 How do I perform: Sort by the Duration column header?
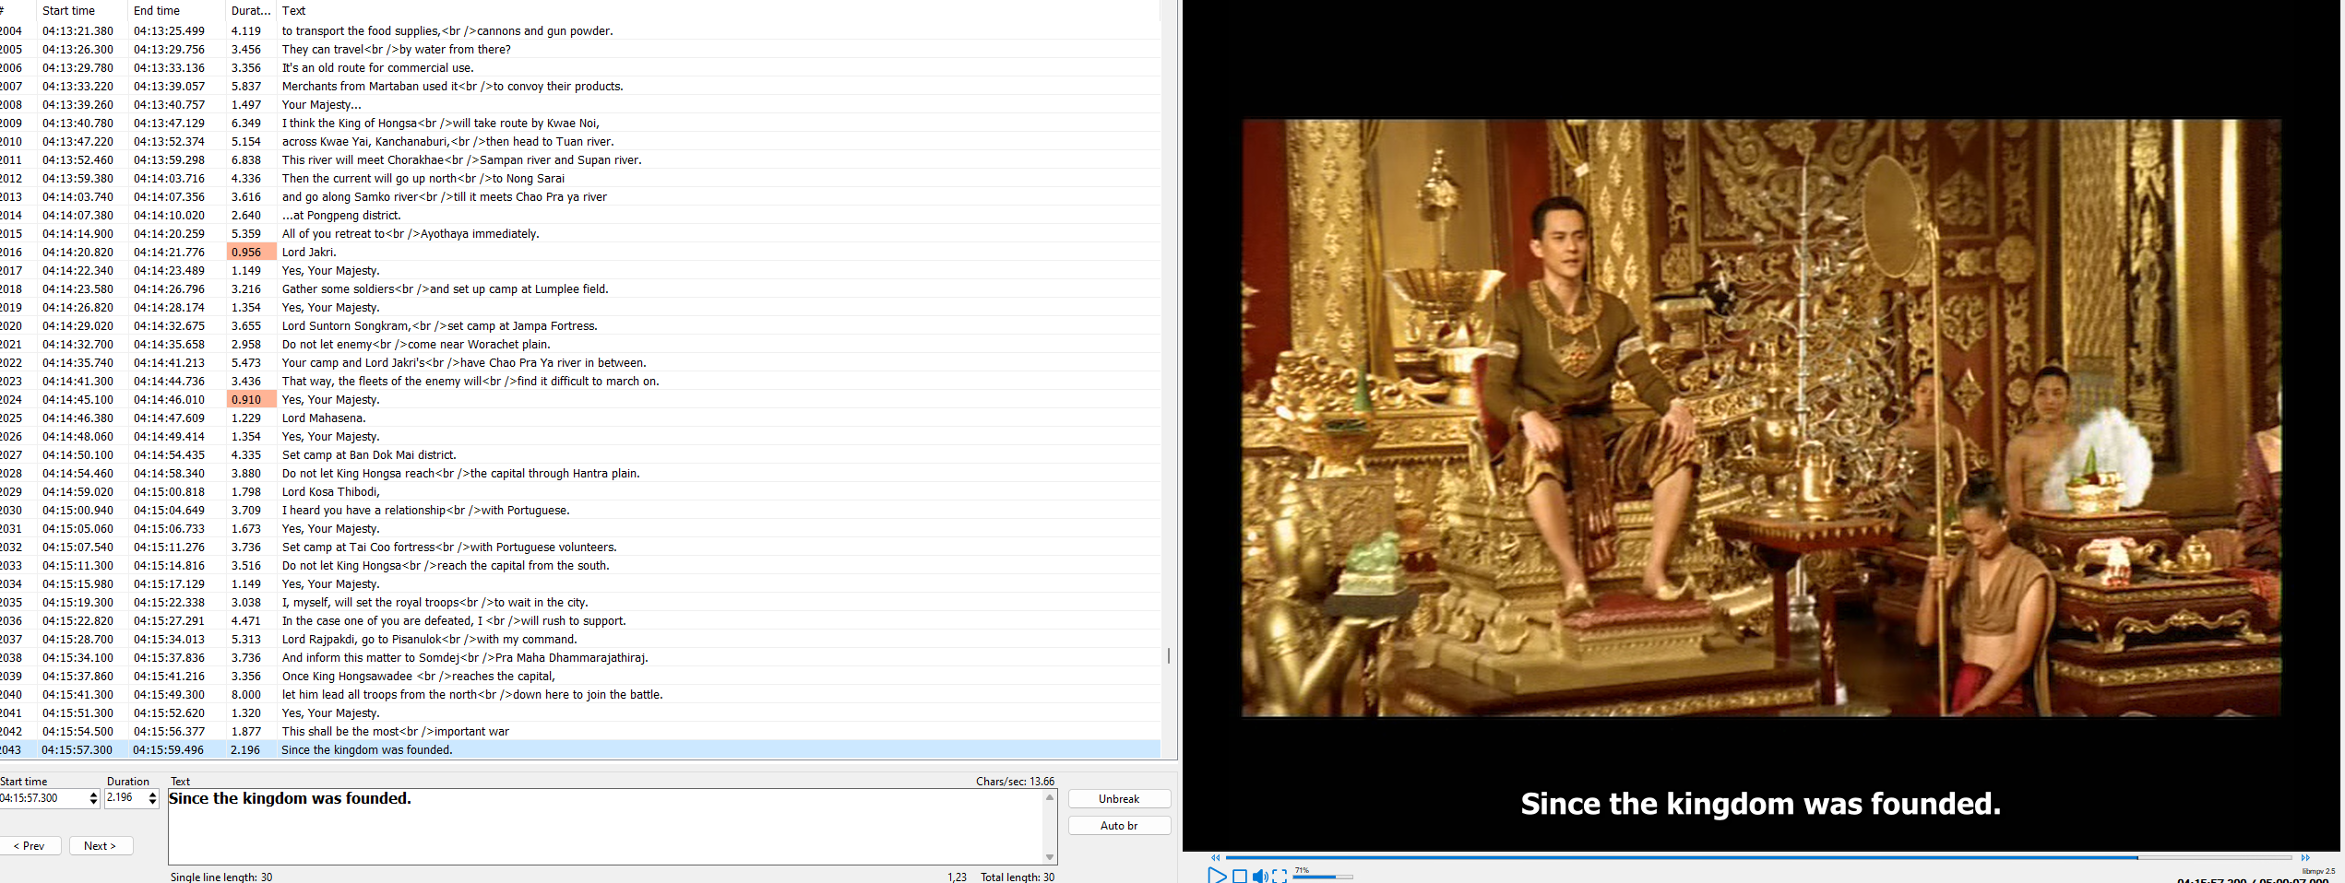coord(251,11)
